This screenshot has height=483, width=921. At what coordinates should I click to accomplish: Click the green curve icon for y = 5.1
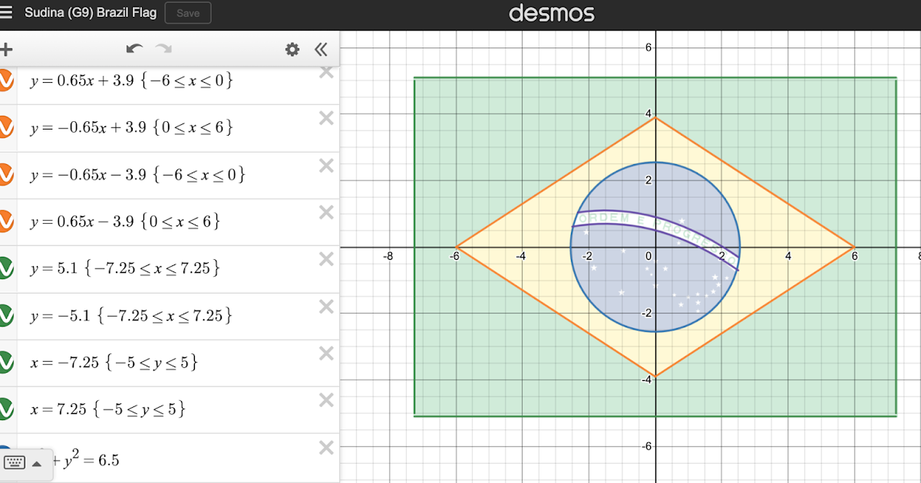pyautogui.click(x=4, y=268)
